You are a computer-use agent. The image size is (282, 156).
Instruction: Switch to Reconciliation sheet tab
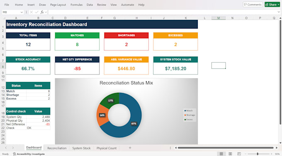(57, 148)
